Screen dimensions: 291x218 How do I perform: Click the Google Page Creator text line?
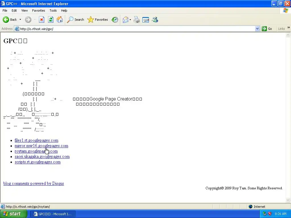coord(107,99)
